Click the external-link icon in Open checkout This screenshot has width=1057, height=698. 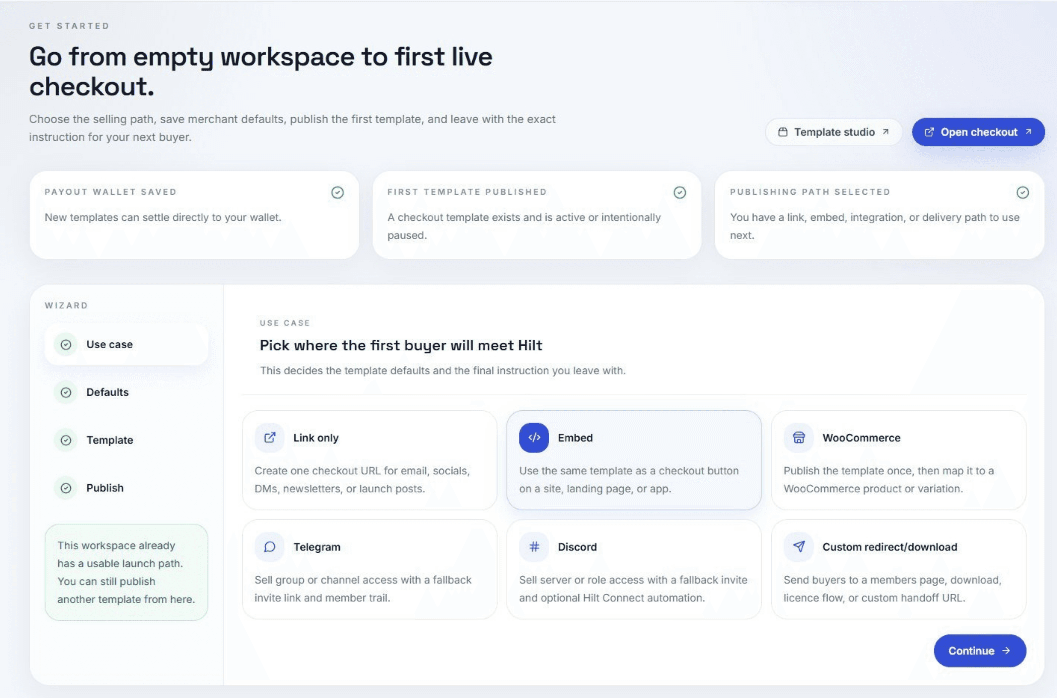929,132
